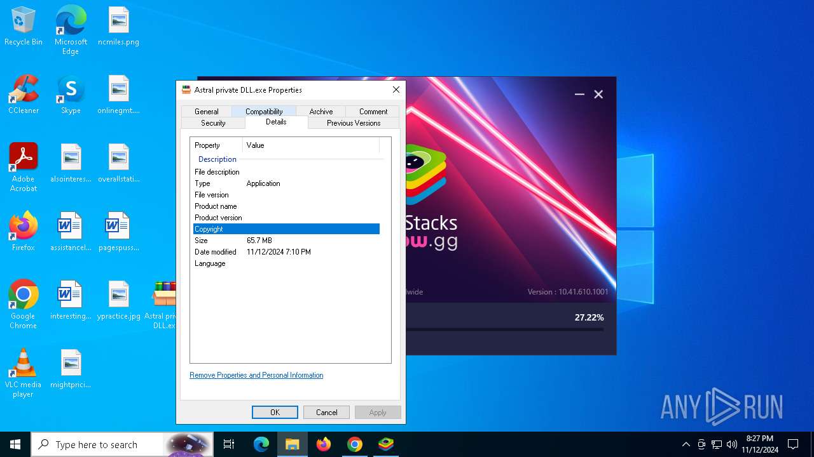Launch Firefox from the desktop shortcut
This screenshot has height=457, width=814.
click(24, 232)
